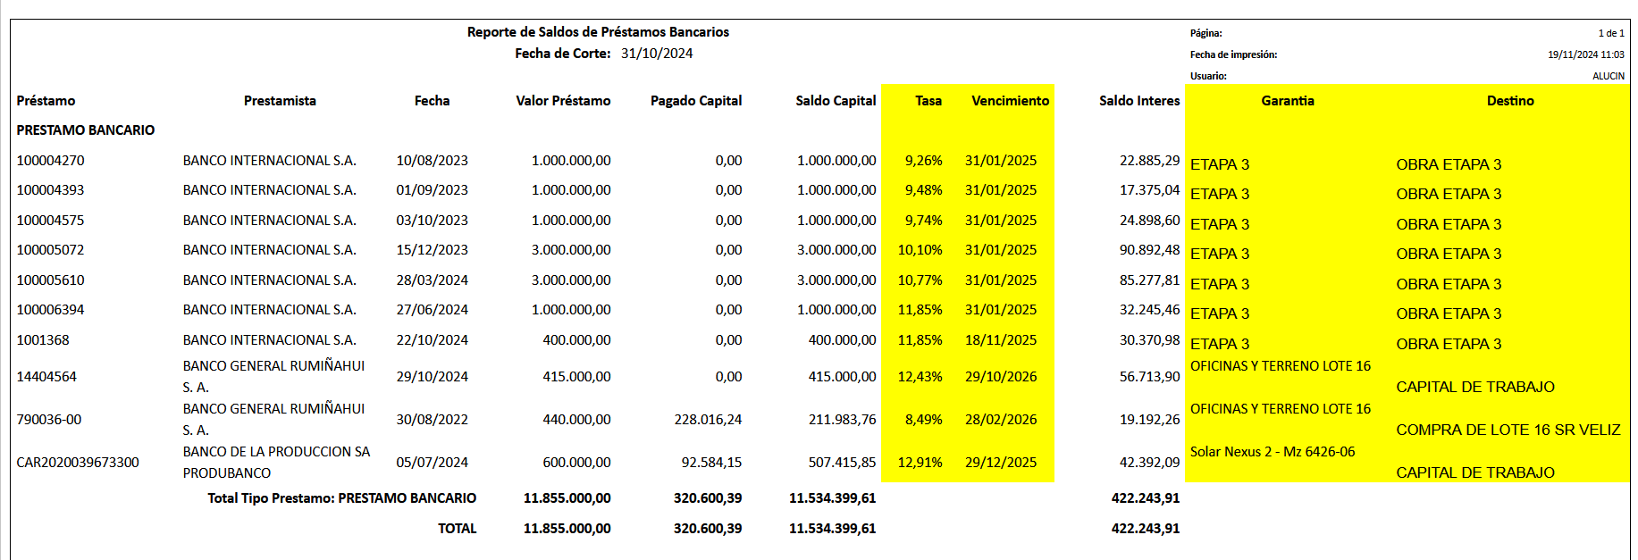The width and height of the screenshot is (1638, 560).
Task: Click the report title Reporte de Saldos
Action: [x=598, y=32]
